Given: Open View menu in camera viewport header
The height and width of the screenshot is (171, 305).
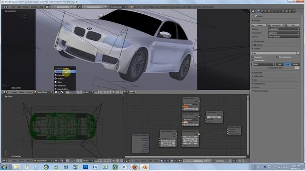Looking at the screenshot, I should click(x=15, y=92).
